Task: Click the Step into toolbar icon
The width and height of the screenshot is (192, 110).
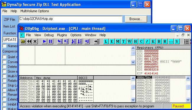Action: click(60, 42)
